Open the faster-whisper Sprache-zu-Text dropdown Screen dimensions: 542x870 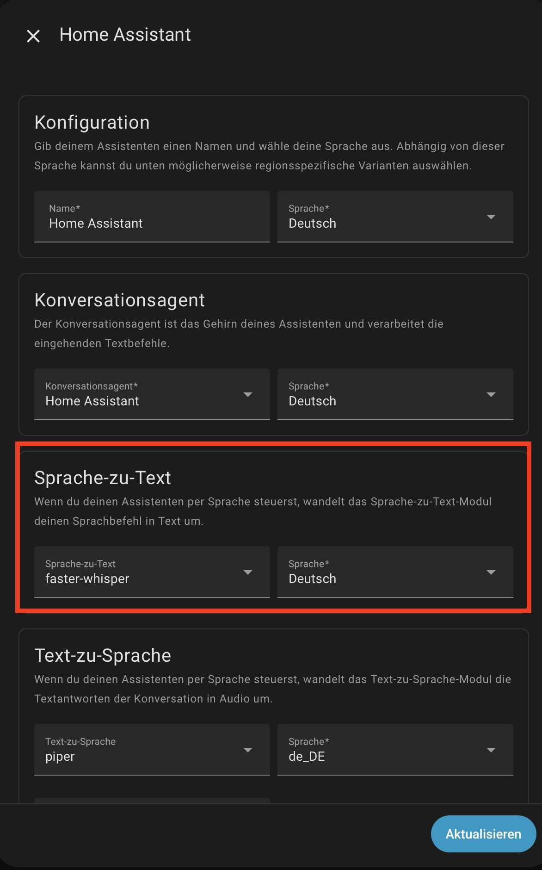152,572
